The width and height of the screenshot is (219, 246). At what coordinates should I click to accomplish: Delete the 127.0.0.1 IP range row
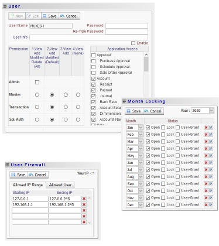(84, 199)
